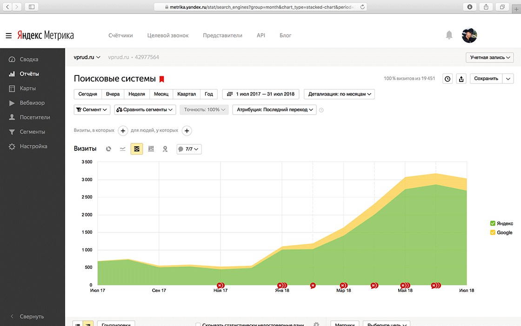This screenshot has height=326, width=521.
Task: Open Атрибуция: Последний переход dropdown
Action: 274,110
